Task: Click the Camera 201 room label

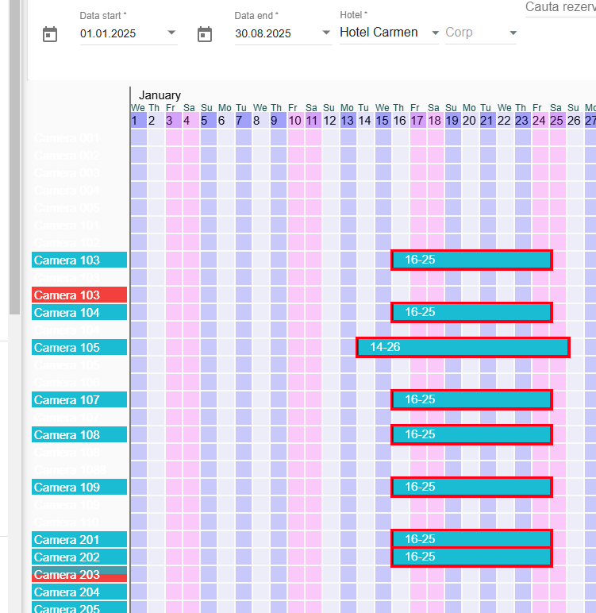Action: (x=79, y=539)
